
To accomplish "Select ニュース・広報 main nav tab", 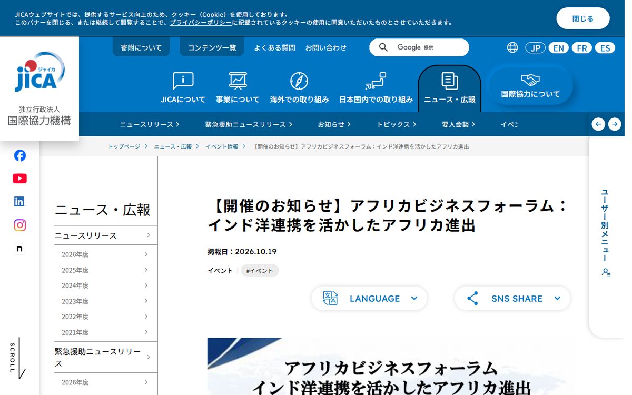I will point(449,88).
